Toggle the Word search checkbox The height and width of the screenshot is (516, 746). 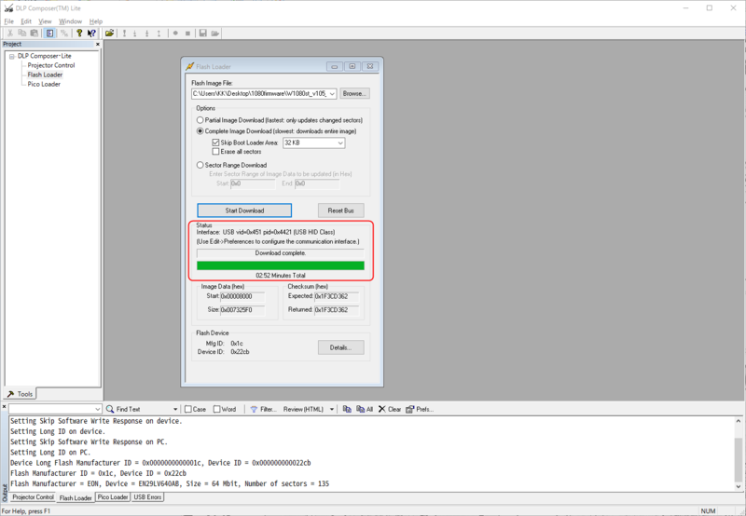tap(217, 409)
